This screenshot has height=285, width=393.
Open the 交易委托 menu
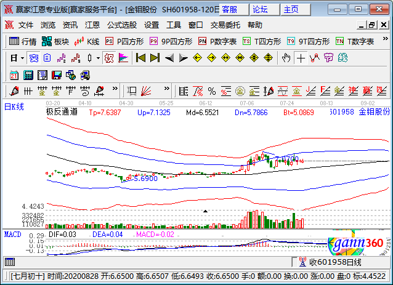225,25
